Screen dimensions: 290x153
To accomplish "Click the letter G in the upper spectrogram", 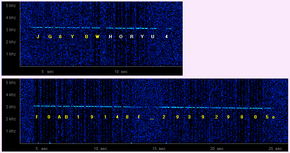I will click(50, 37).
